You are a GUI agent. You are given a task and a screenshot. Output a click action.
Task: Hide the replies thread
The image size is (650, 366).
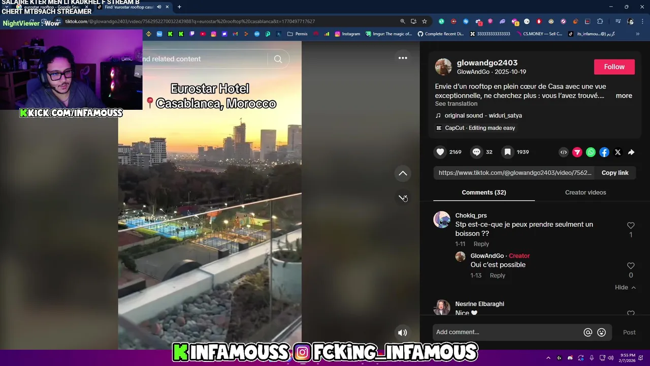pyautogui.click(x=625, y=287)
